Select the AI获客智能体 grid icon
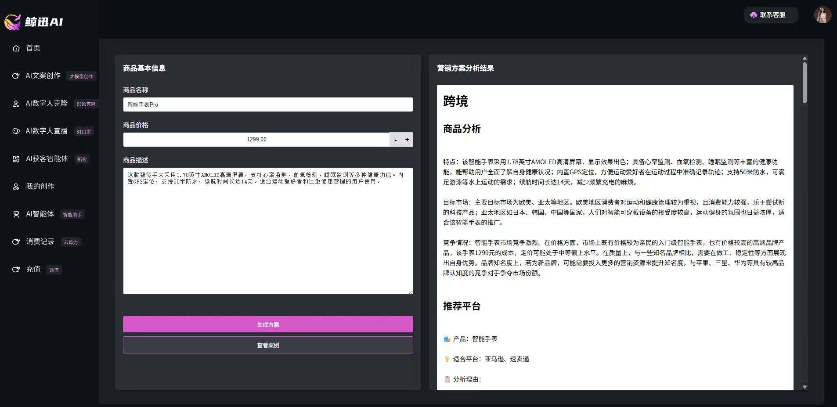837x407 pixels. point(16,159)
